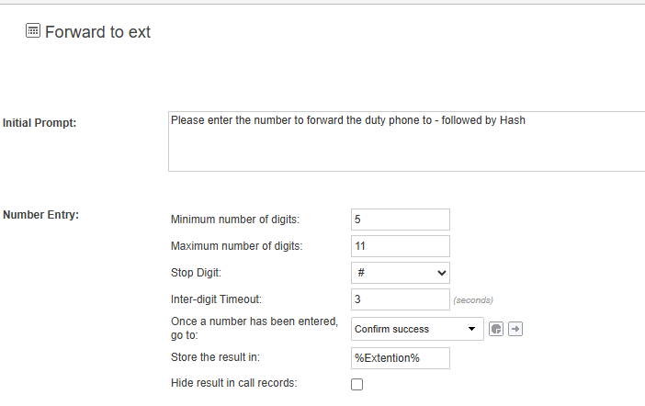Click the create-object icon next to Confirm success
Image resolution: width=645 pixels, height=406 pixels.
tap(496, 329)
